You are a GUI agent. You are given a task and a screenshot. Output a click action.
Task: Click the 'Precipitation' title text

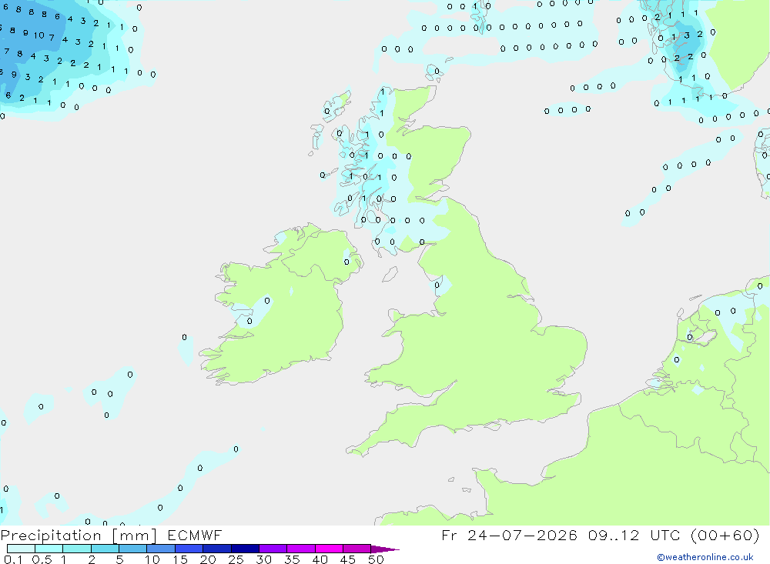51,536
